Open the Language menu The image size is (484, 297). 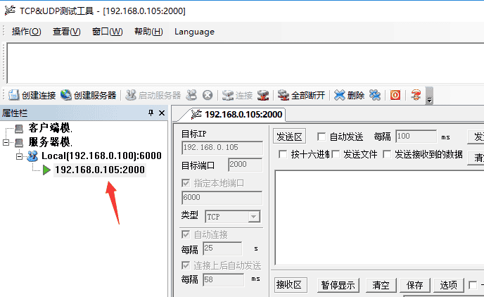click(194, 32)
